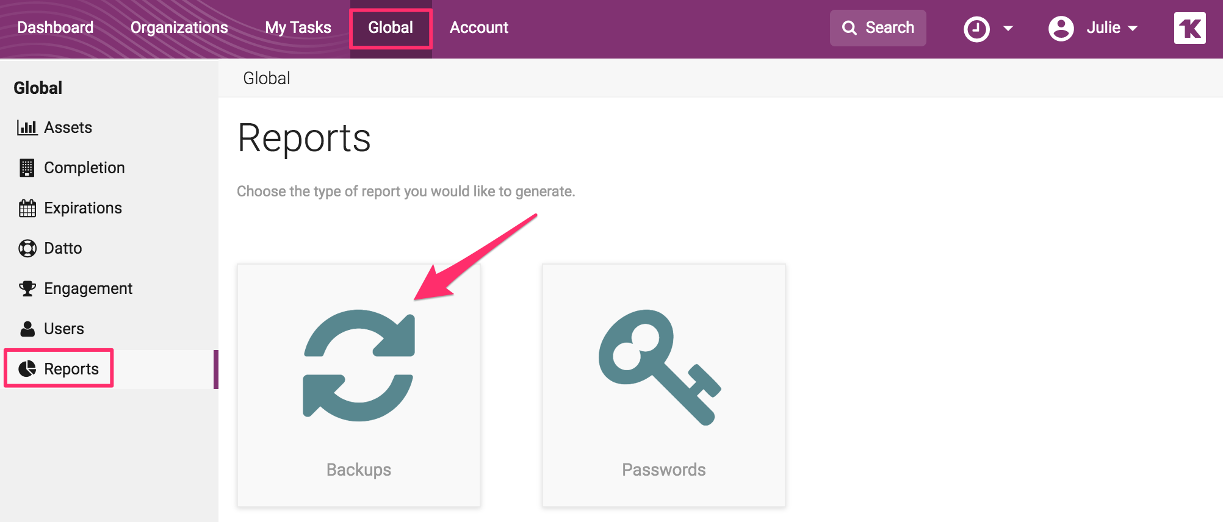Viewport: 1223px width, 522px height.
Task: Open the Passwords report label
Action: 663,470
